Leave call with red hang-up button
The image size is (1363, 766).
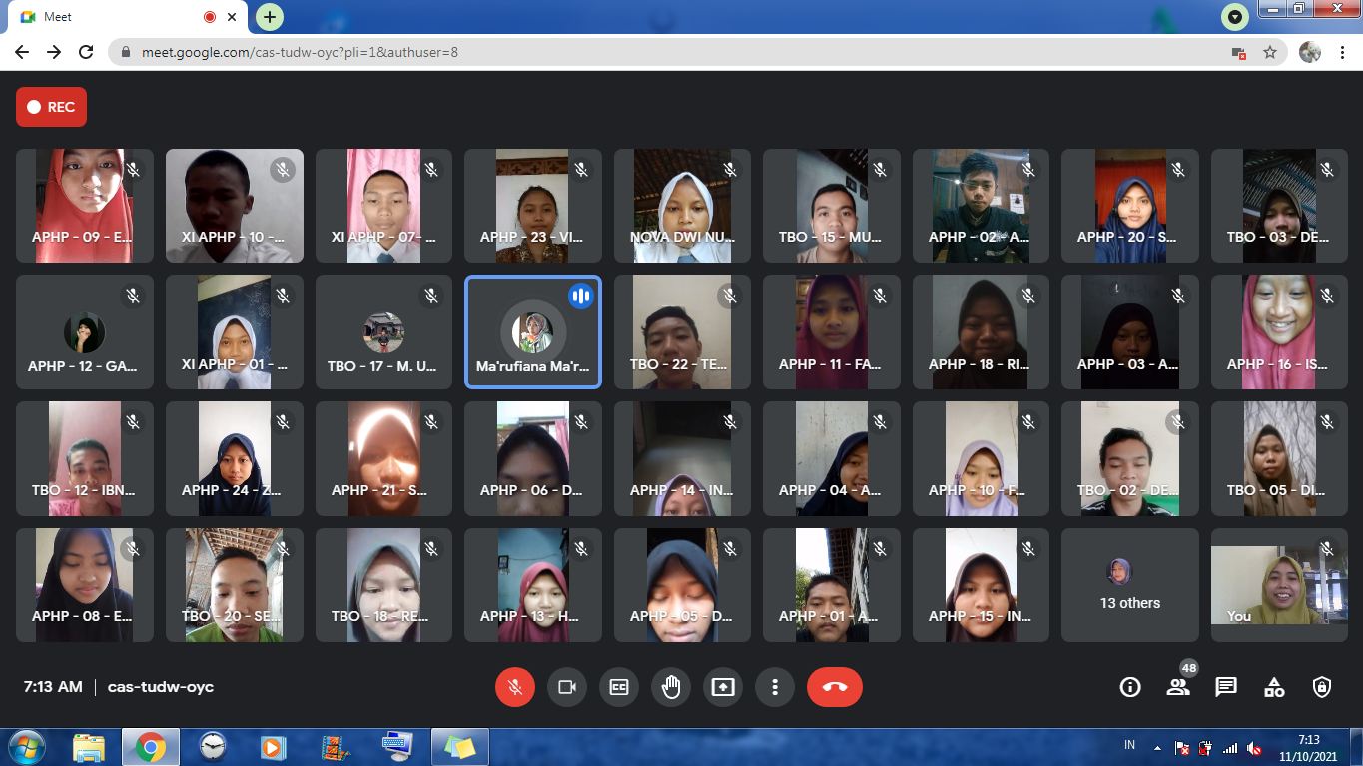point(835,687)
